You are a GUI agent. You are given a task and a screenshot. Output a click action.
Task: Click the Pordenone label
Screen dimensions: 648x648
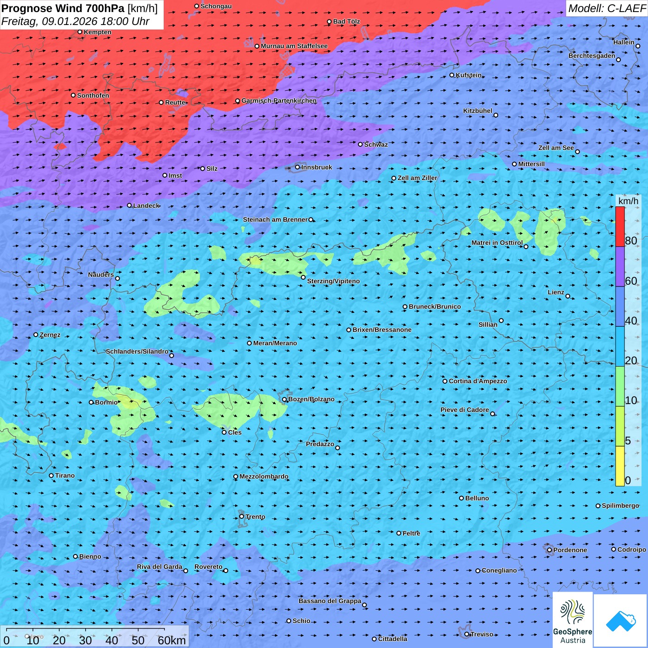tap(570, 550)
